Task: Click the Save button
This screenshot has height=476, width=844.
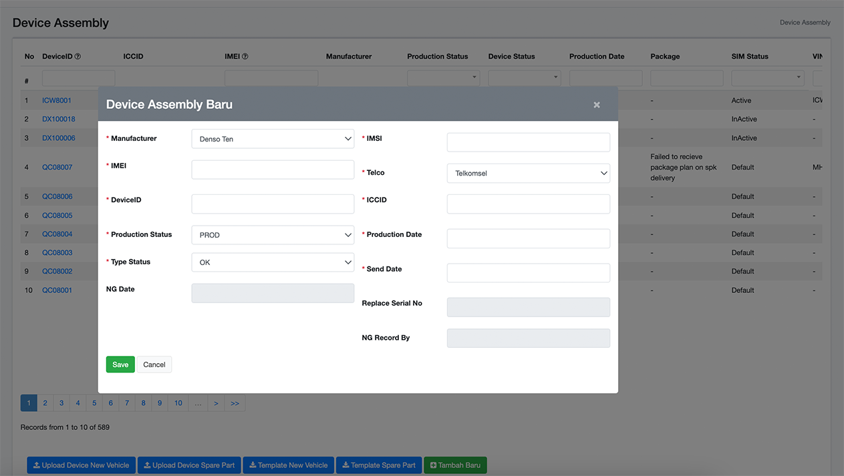Action: (x=120, y=365)
